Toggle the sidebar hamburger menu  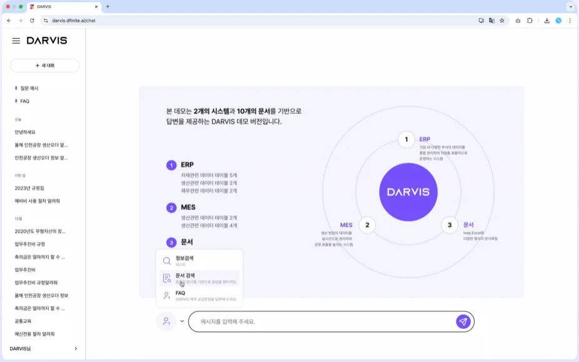coord(16,41)
